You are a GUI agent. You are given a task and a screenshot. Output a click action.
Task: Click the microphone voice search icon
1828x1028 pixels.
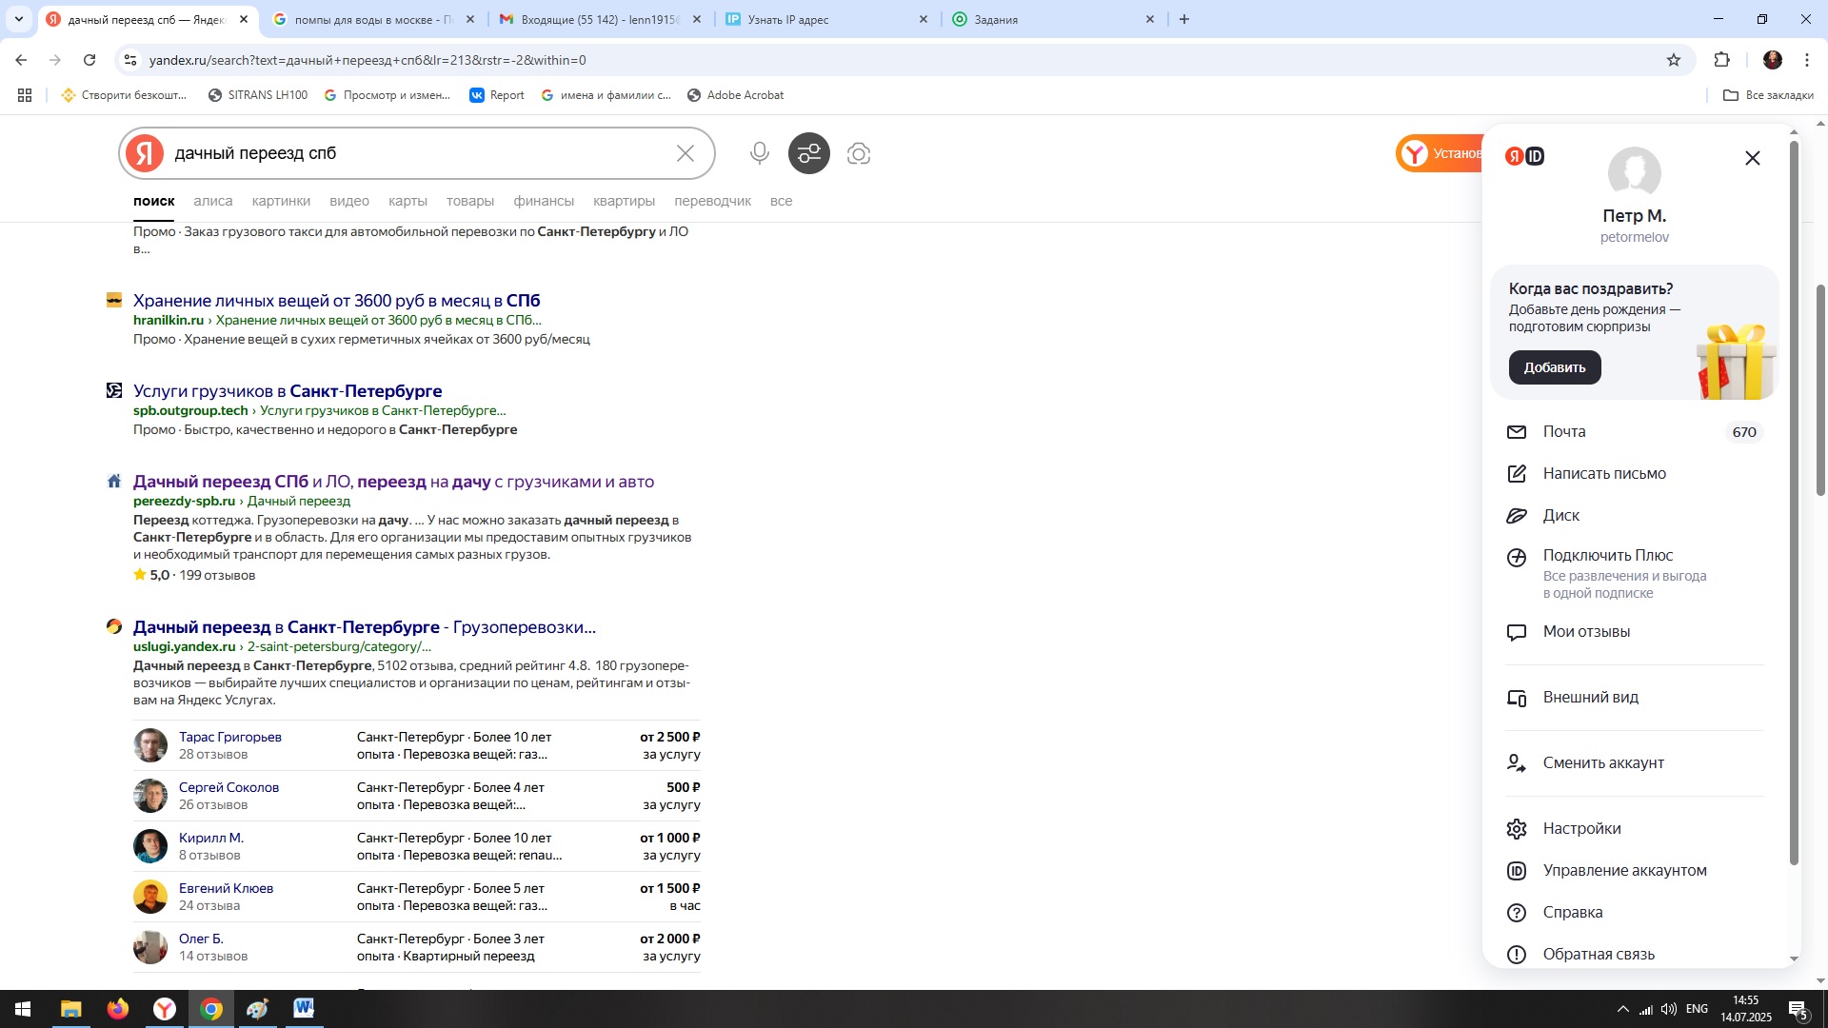[x=759, y=153]
